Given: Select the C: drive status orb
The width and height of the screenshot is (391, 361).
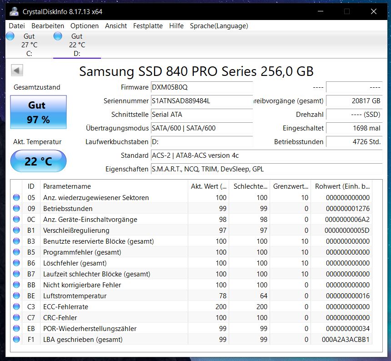Looking at the screenshot, I should (10, 36).
